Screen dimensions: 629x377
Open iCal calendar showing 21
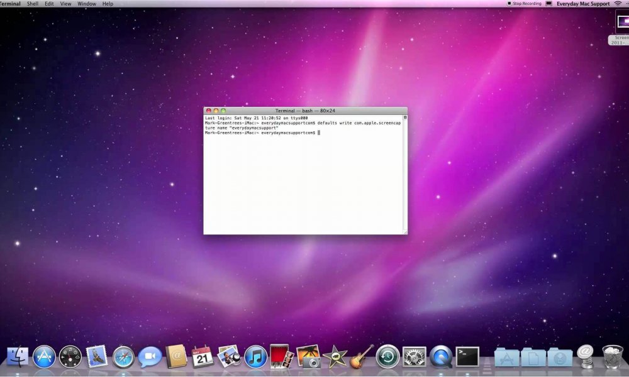point(203,357)
